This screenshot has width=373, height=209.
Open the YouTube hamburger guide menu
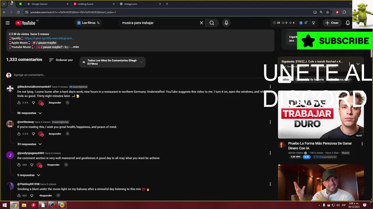[8, 23]
